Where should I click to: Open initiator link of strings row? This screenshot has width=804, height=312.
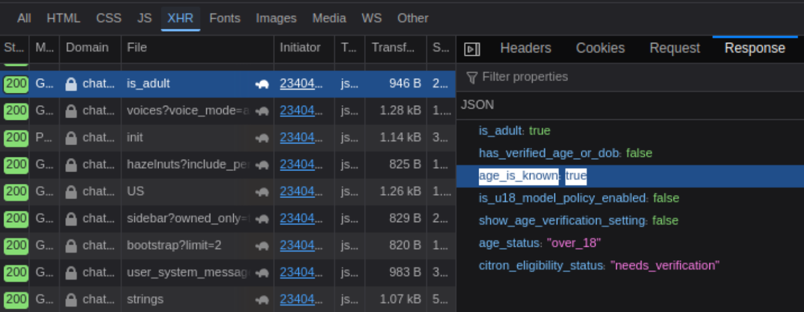[301, 300]
